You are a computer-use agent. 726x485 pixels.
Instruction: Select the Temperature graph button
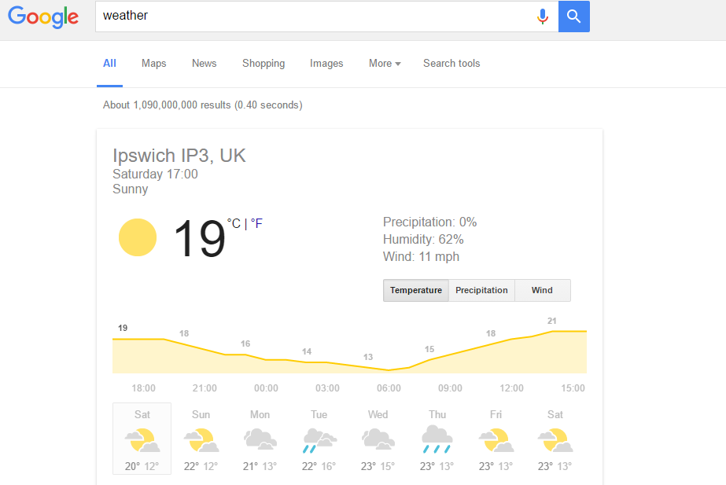[416, 290]
